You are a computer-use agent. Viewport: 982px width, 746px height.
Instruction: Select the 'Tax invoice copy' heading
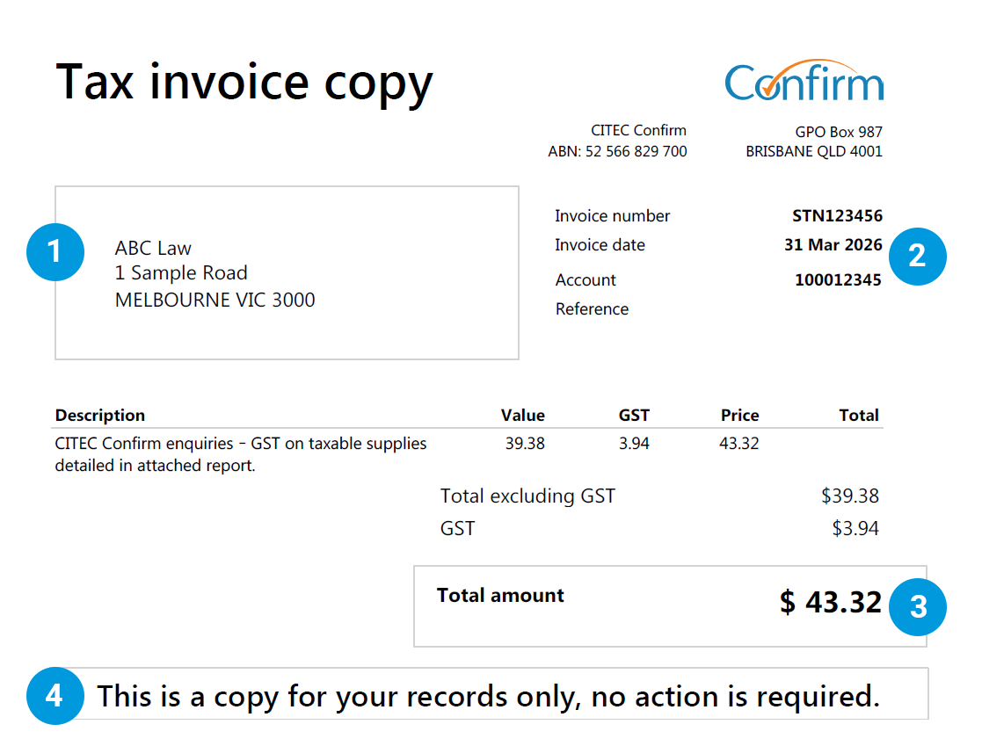(244, 83)
